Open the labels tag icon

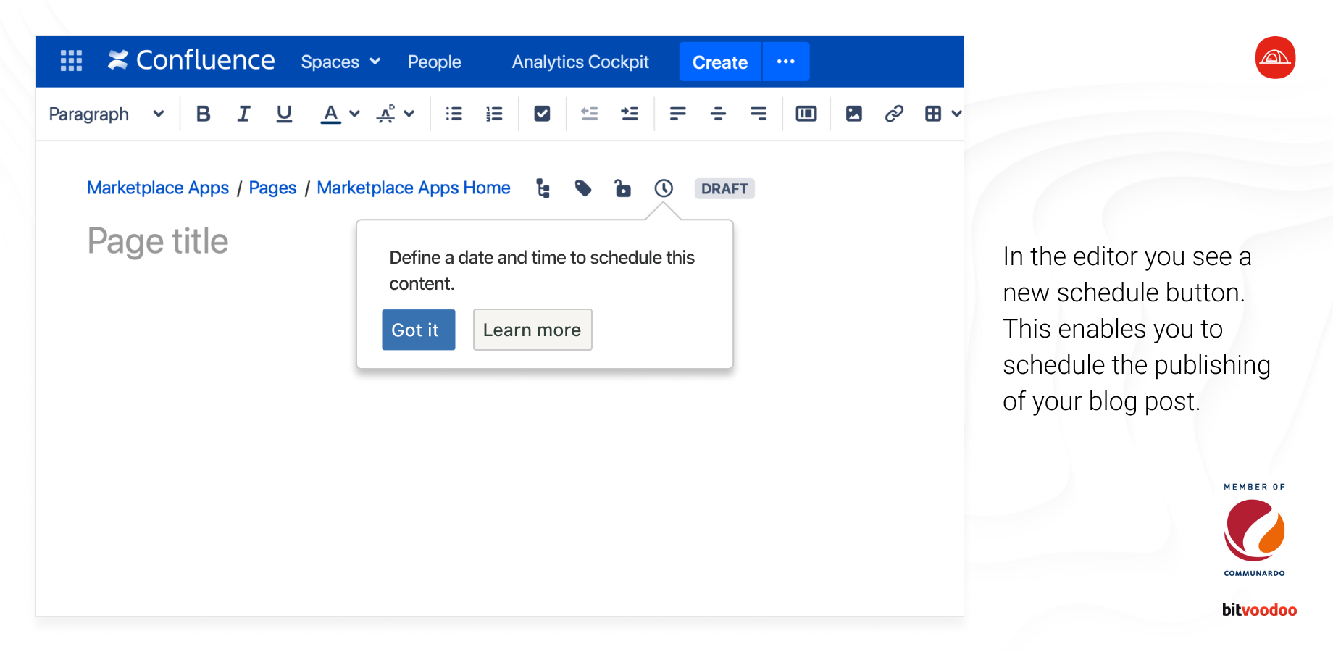point(583,188)
